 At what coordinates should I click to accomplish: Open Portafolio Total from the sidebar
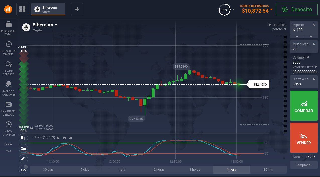pos(8,29)
